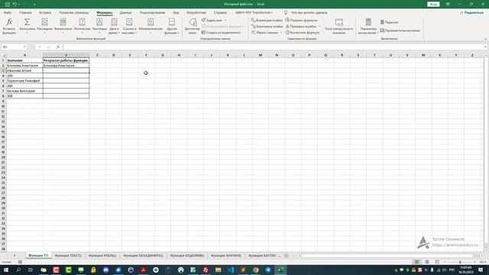Expand the Remove Arrows dropdown arrow
Screen dimensions: 489x275
281,33
